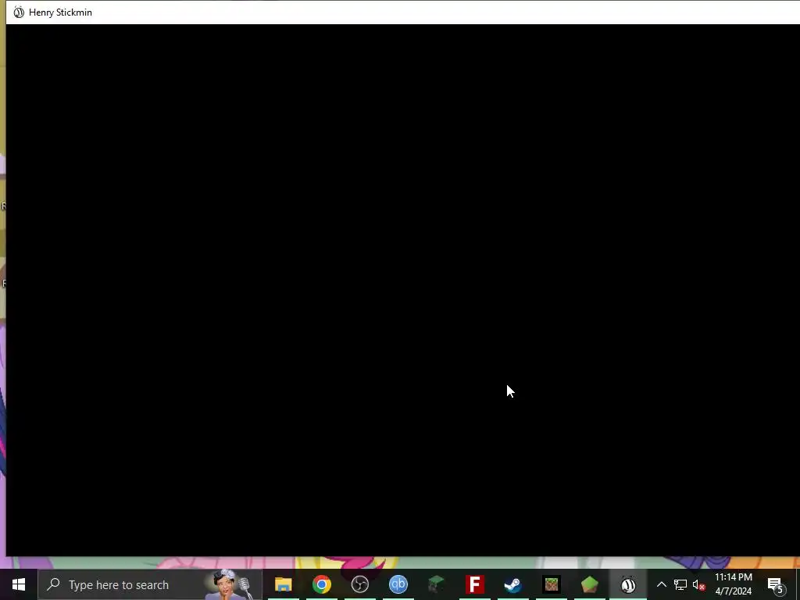Launch Google Chrome from the taskbar
Viewport: 800px width, 600px height.
point(321,584)
